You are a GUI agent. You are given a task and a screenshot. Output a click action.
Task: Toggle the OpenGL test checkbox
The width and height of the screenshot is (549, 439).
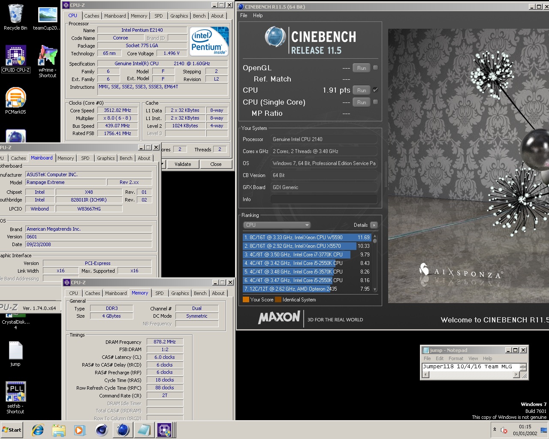(x=375, y=68)
